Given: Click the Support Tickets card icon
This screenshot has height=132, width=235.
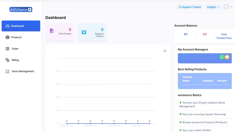Looking at the screenshot, I should [x=84, y=32].
